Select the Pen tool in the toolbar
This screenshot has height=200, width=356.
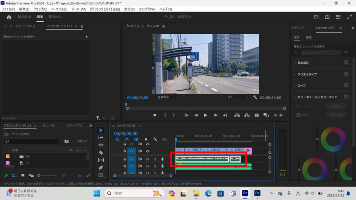101,168
